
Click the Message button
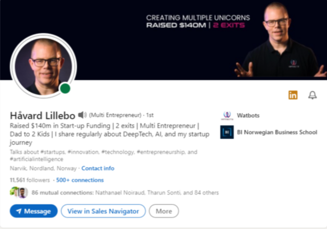click(x=34, y=211)
